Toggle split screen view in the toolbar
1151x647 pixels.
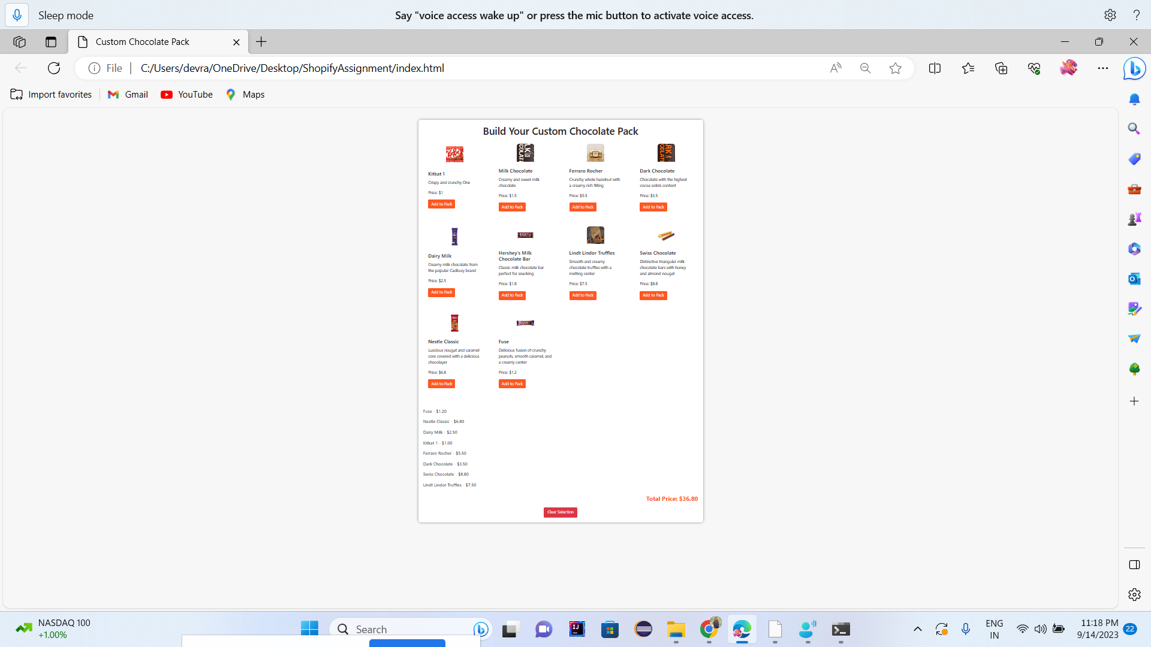pyautogui.click(x=935, y=68)
